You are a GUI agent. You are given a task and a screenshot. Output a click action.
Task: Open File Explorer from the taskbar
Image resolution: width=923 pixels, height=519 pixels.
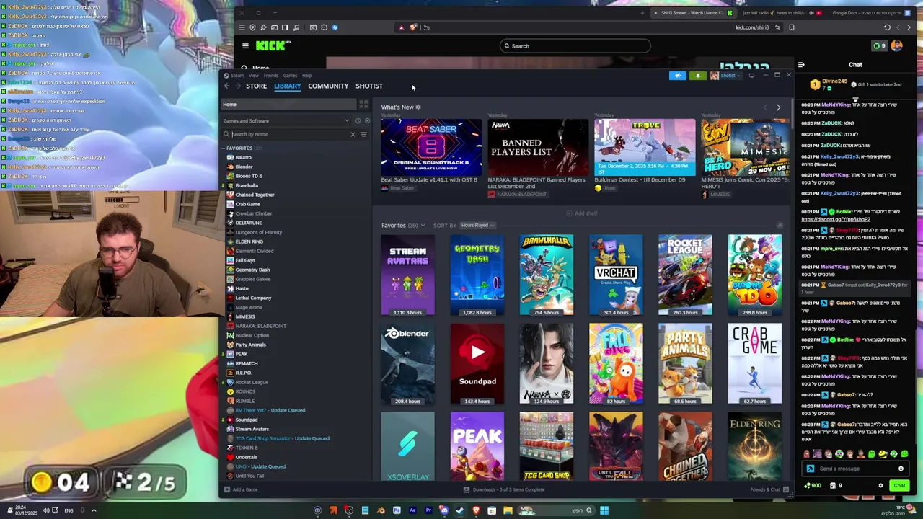(508, 511)
